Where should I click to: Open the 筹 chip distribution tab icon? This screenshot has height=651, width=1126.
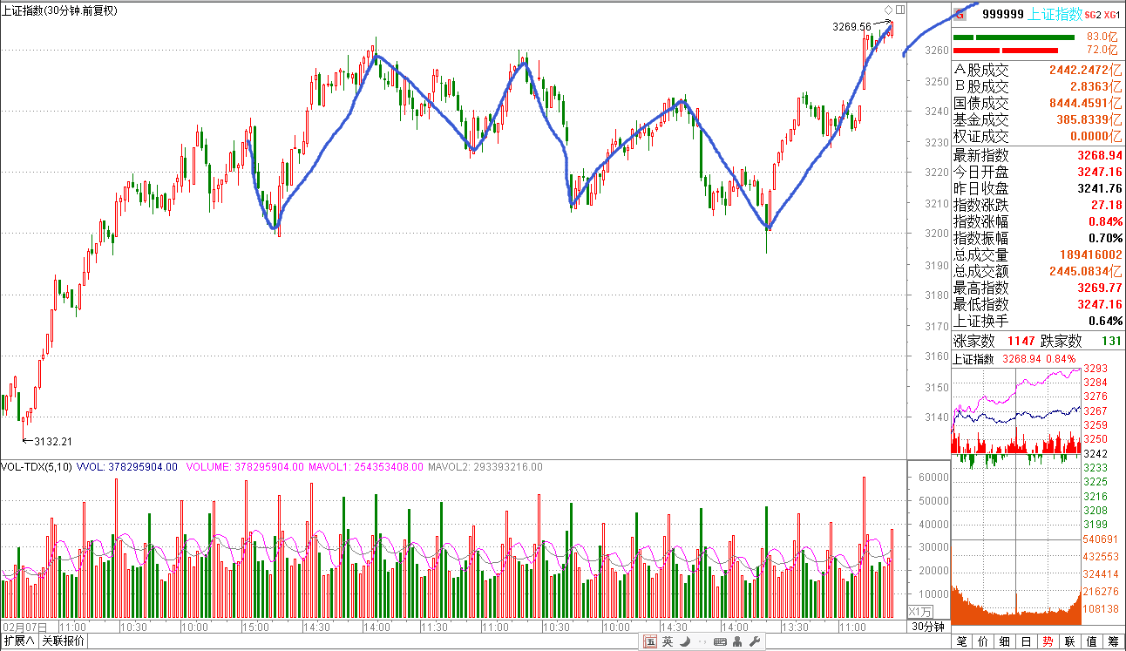coord(1114,642)
